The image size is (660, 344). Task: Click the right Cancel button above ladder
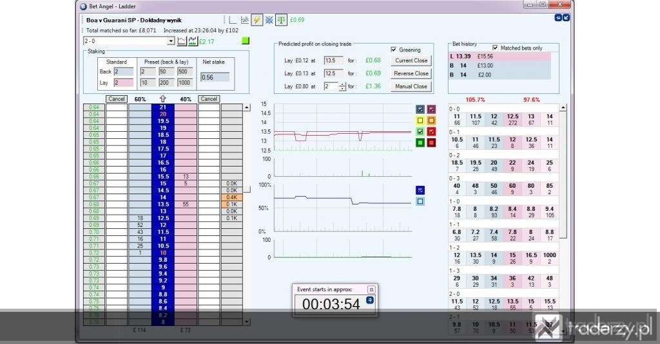point(209,99)
